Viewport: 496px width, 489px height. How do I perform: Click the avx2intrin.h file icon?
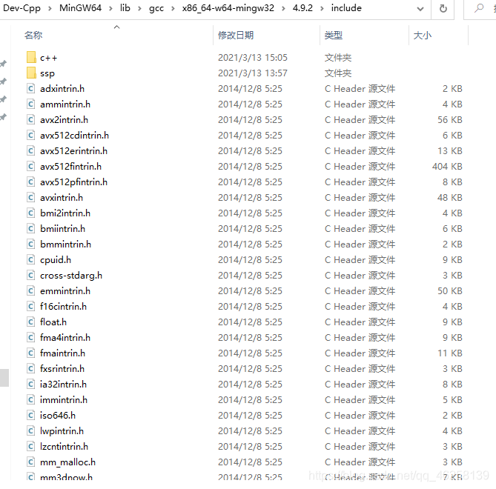point(30,120)
